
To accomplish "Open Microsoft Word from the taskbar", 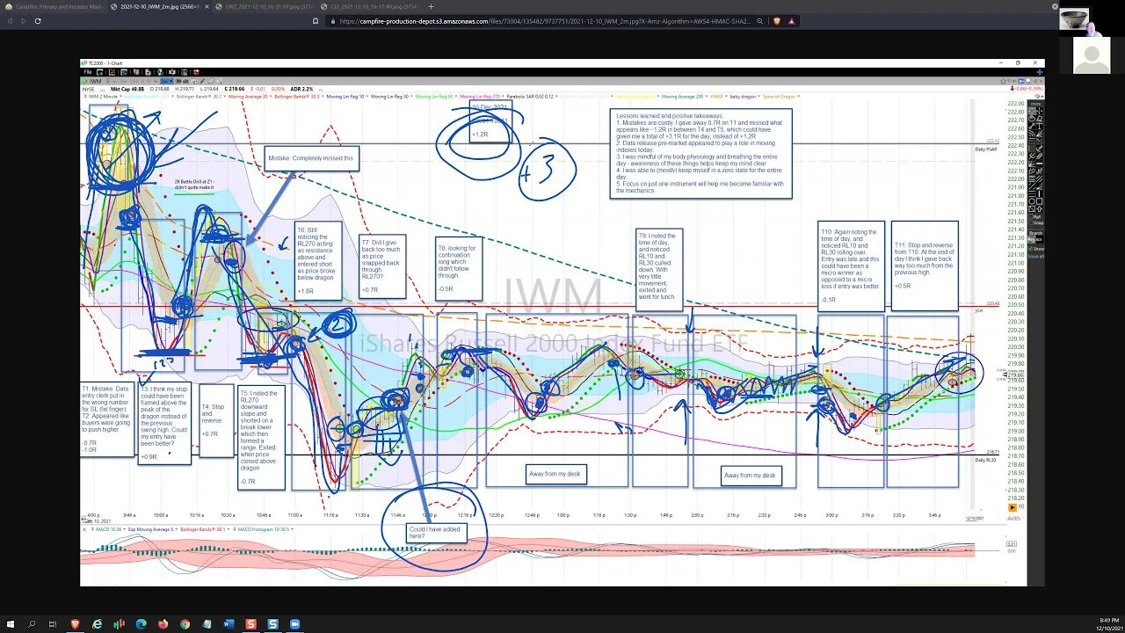I will 229,623.
